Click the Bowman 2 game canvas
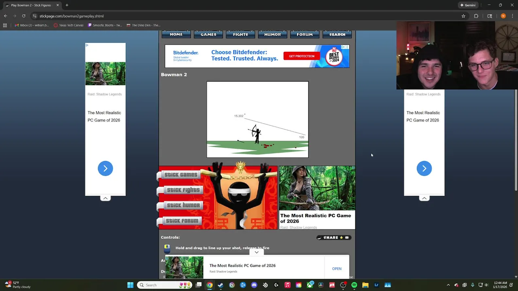The height and width of the screenshot is (291, 518). click(x=257, y=119)
